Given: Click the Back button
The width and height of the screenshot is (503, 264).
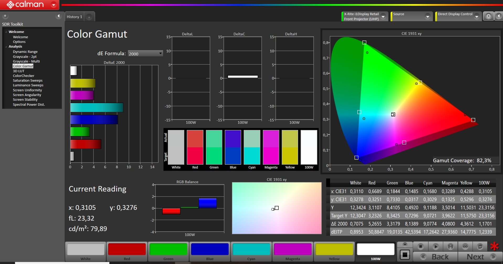Looking at the screenshot, I should 435,257.
